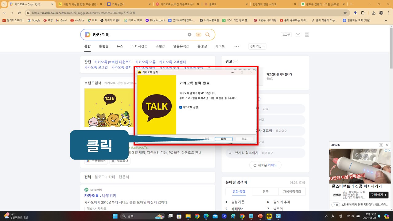Click related search 카카오톡 설치
Screen dimensions: 393x221
[122, 67]
